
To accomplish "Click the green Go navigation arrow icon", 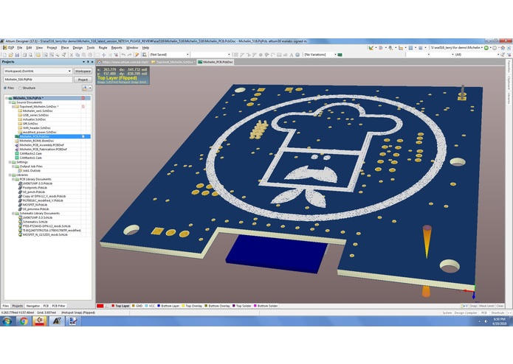I will tap(486, 48).
